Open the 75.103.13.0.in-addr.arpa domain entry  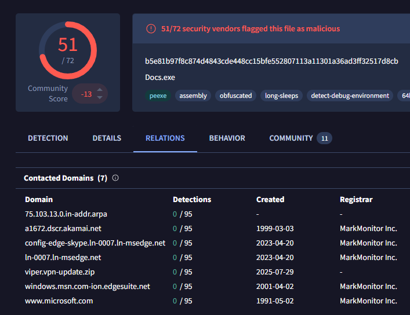(x=66, y=214)
